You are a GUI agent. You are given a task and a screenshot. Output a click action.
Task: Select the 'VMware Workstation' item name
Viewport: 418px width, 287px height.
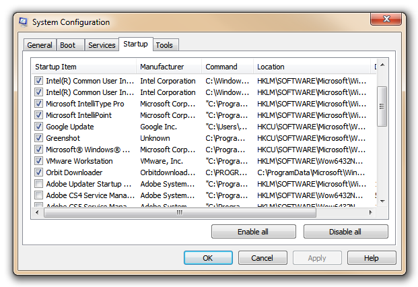coord(79,161)
